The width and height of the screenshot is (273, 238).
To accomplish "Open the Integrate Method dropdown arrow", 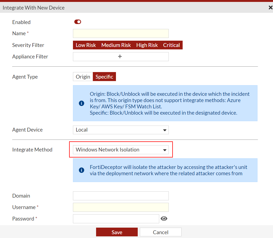I will pyautogui.click(x=165, y=150).
